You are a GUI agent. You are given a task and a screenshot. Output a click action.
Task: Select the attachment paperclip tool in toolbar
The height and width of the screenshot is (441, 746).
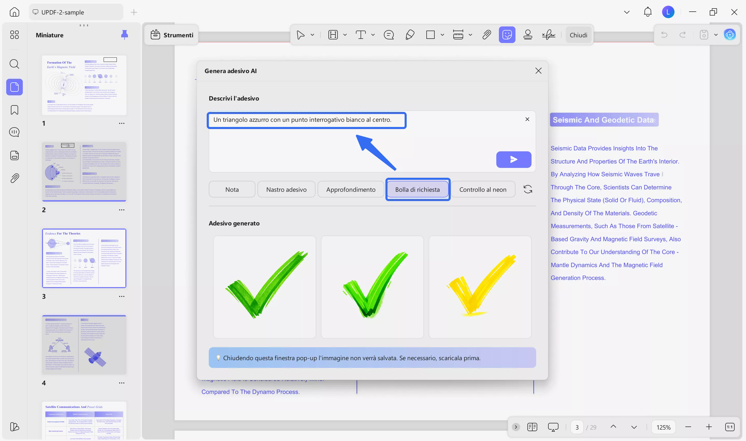(x=486, y=35)
